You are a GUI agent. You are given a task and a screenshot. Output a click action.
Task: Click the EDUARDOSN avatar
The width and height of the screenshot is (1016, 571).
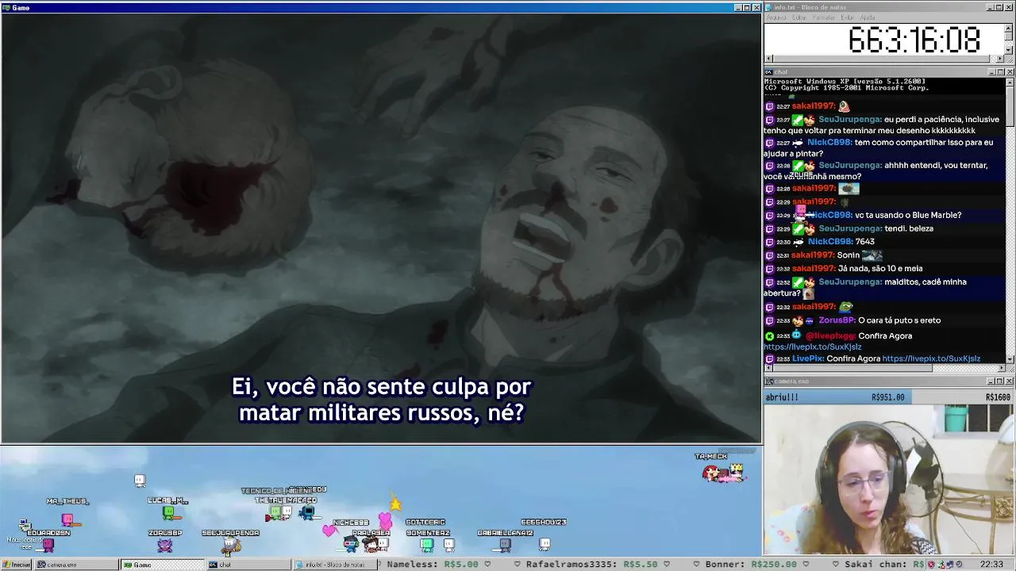tap(48, 545)
